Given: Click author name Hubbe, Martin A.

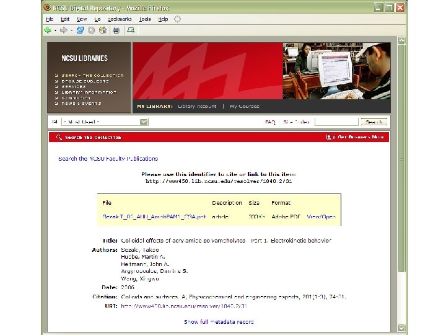Looking at the screenshot, I should 143,257.
